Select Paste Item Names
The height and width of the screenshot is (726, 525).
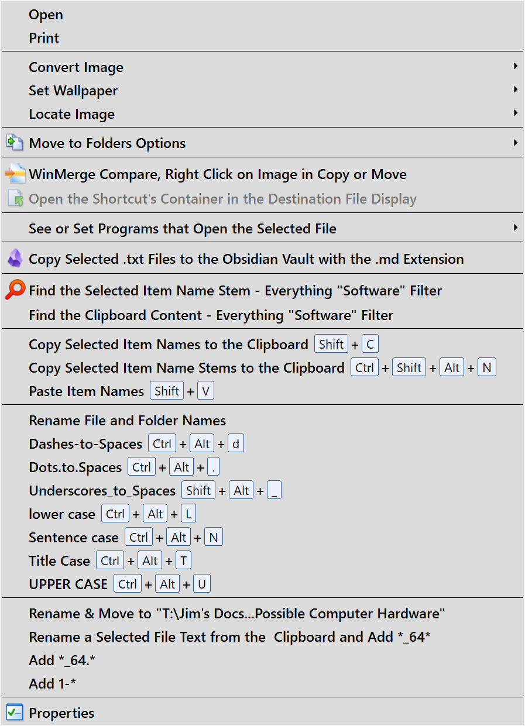click(x=86, y=391)
